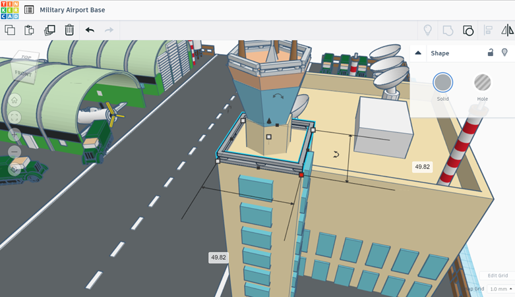Reset to Home view
This screenshot has width=515, height=297.
click(15, 100)
